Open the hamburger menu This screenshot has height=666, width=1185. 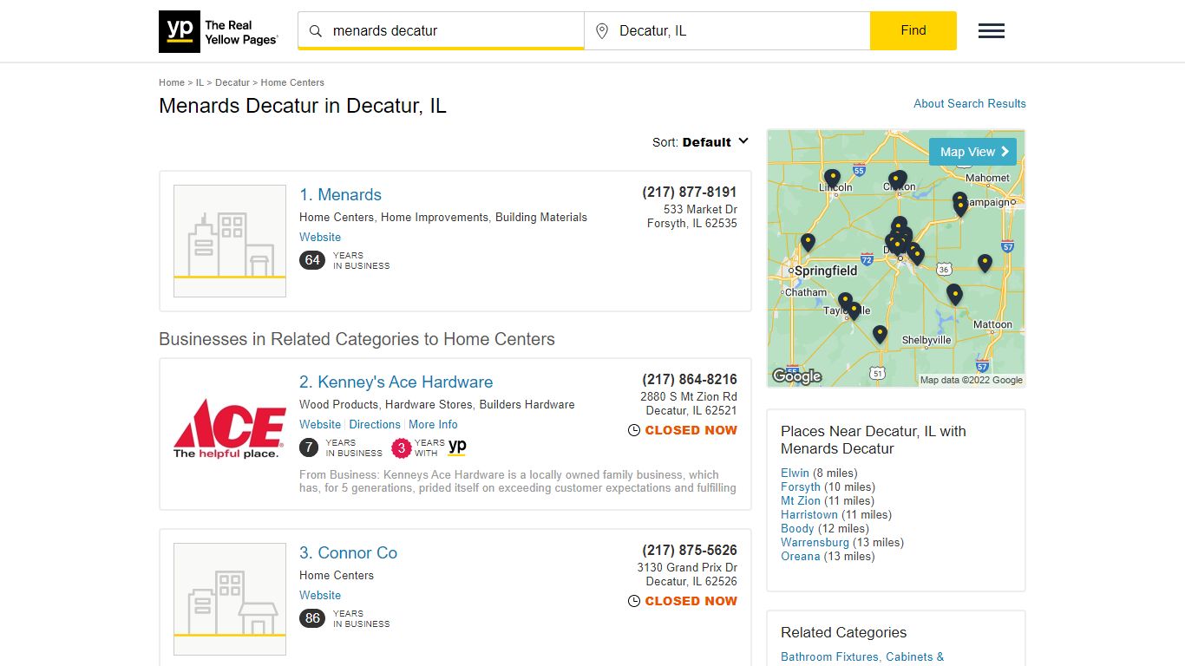[x=992, y=31]
